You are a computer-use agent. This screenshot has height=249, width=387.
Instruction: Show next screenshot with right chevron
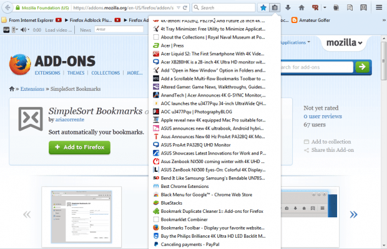pos(353,214)
